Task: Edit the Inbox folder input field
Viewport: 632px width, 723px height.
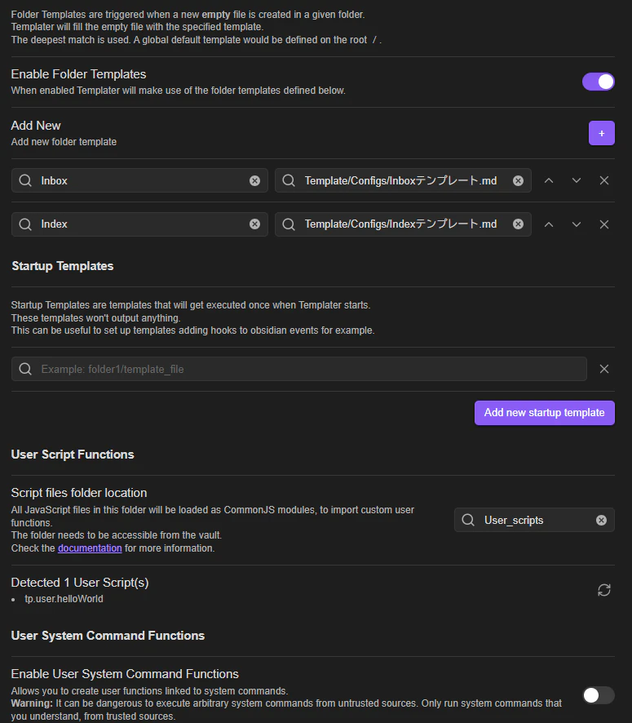Action: (139, 180)
